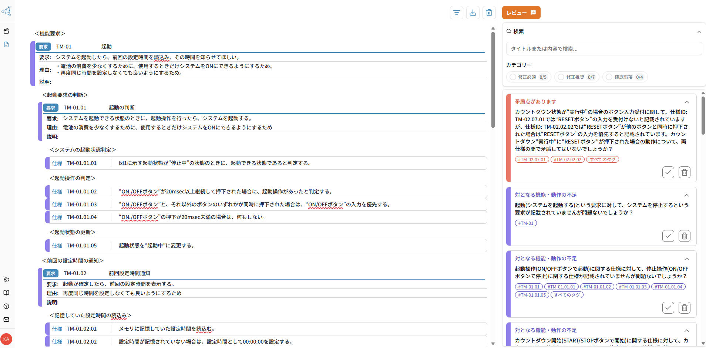Delete the review card tagged #TM-01
706x348 pixels.
[x=684, y=236]
